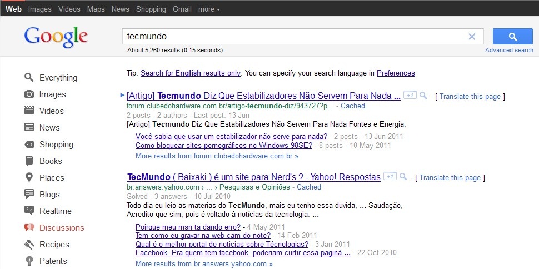Select Videos in top navigation bar
This screenshot has width=539, height=269.
pos(69,9)
